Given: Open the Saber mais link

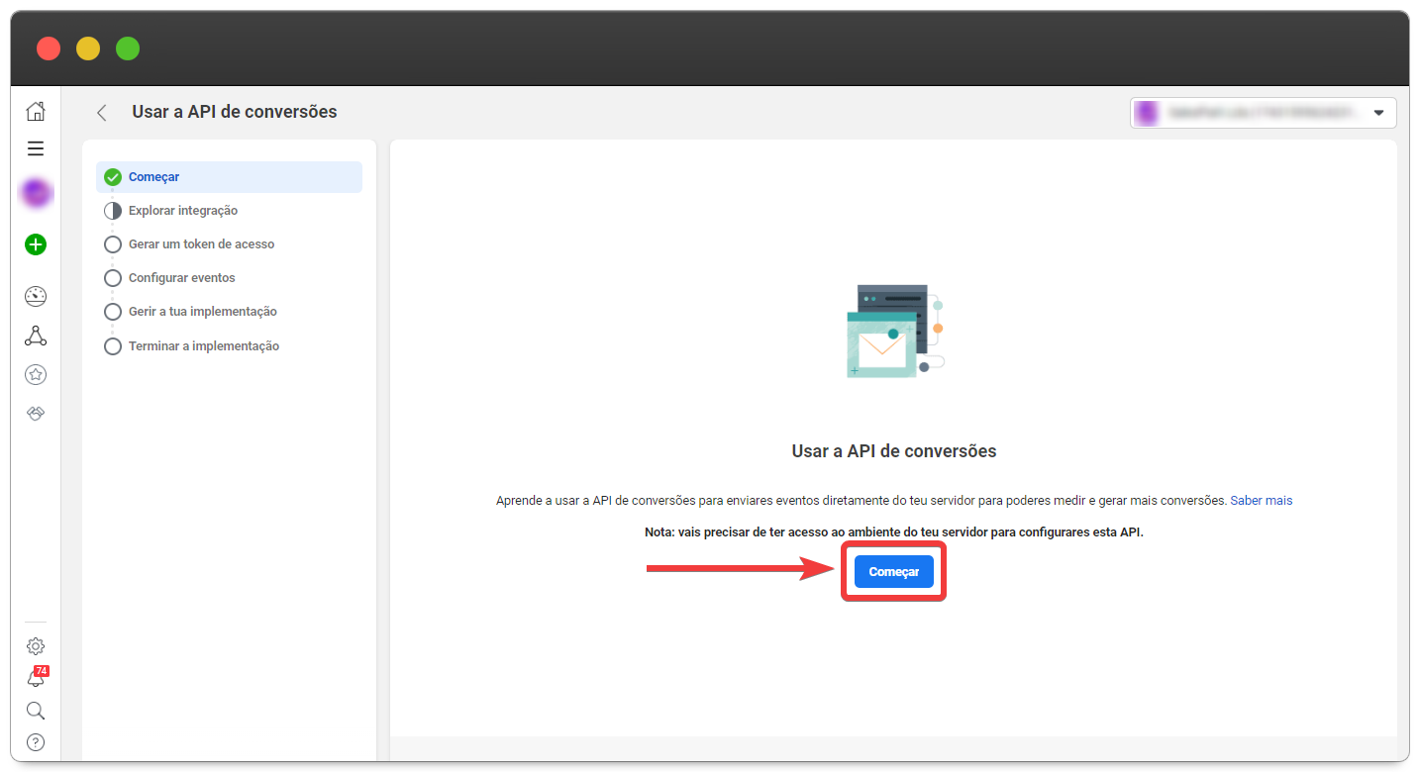Looking at the screenshot, I should [1261, 501].
